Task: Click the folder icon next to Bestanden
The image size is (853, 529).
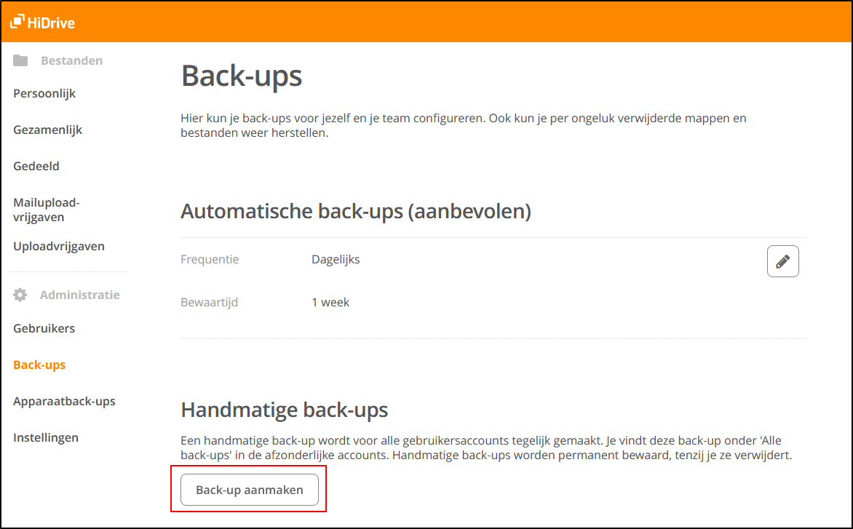Action: [20, 60]
